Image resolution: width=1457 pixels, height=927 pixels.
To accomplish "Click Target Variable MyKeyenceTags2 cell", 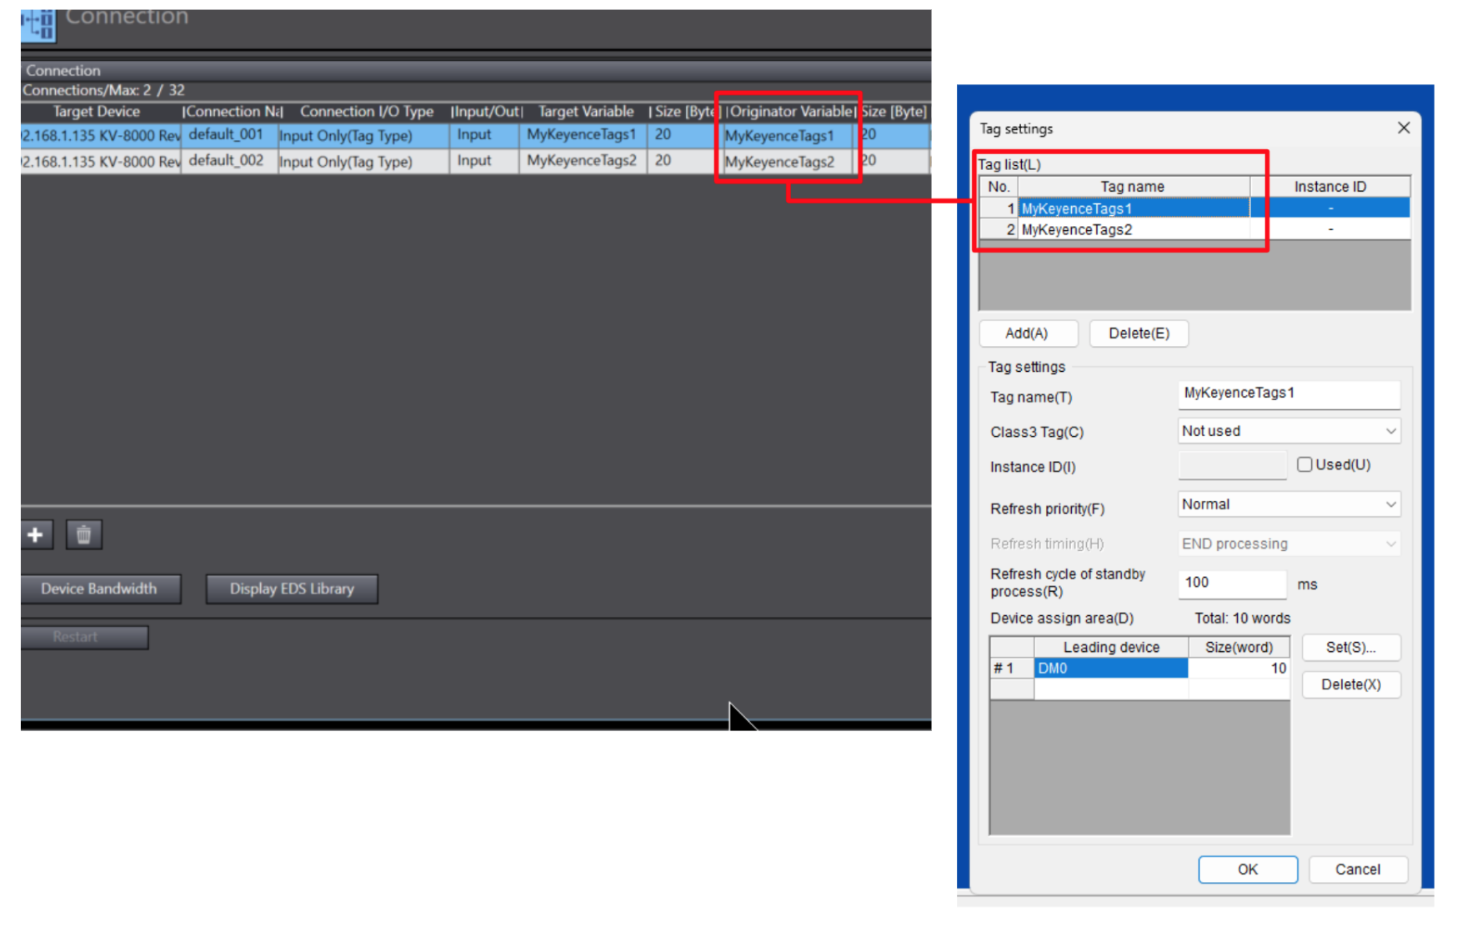I will point(583,161).
